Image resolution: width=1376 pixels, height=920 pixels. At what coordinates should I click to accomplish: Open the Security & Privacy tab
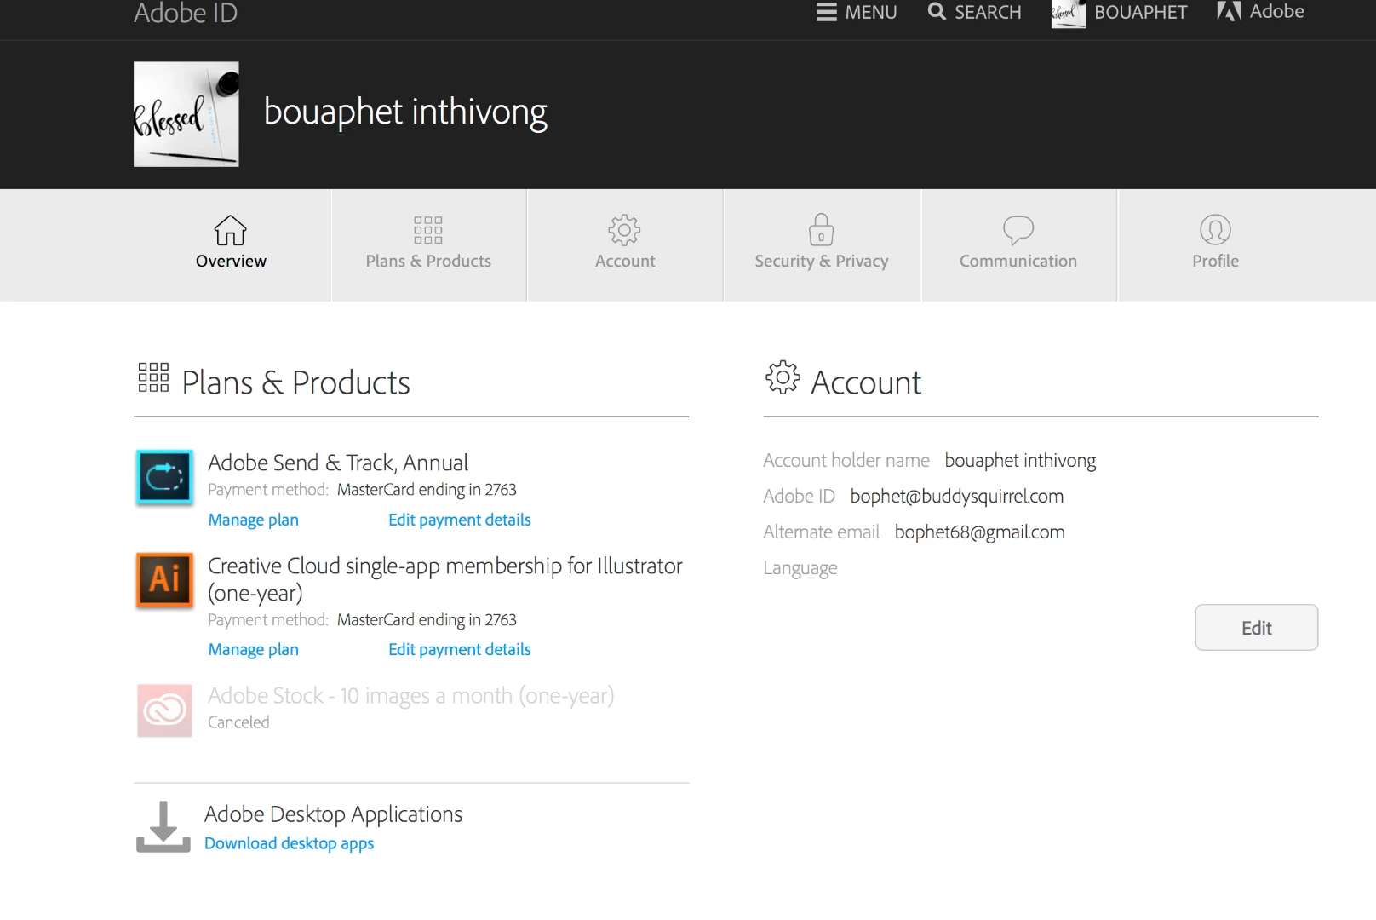[x=822, y=244]
